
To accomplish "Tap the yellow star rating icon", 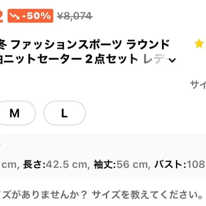I will (199, 44).
